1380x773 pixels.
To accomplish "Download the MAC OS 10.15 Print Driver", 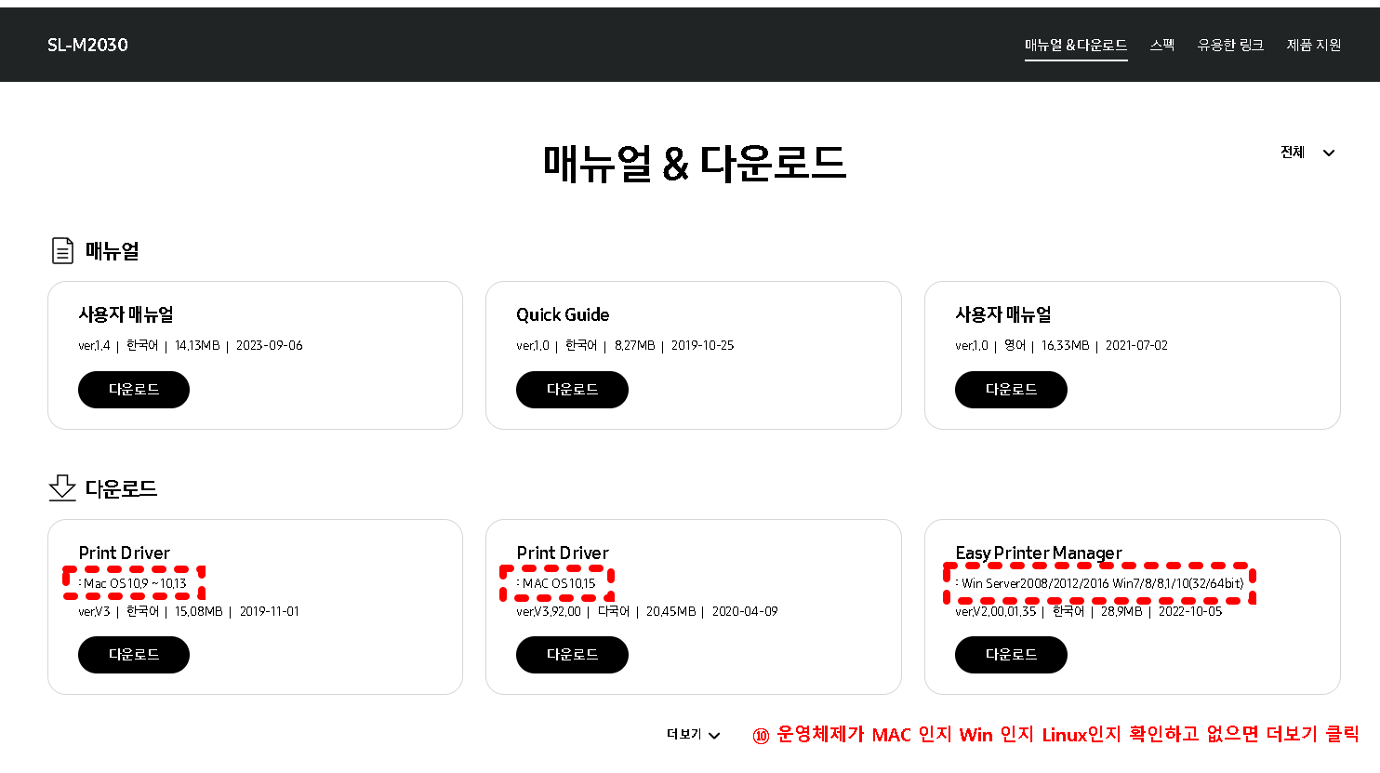I will point(572,654).
